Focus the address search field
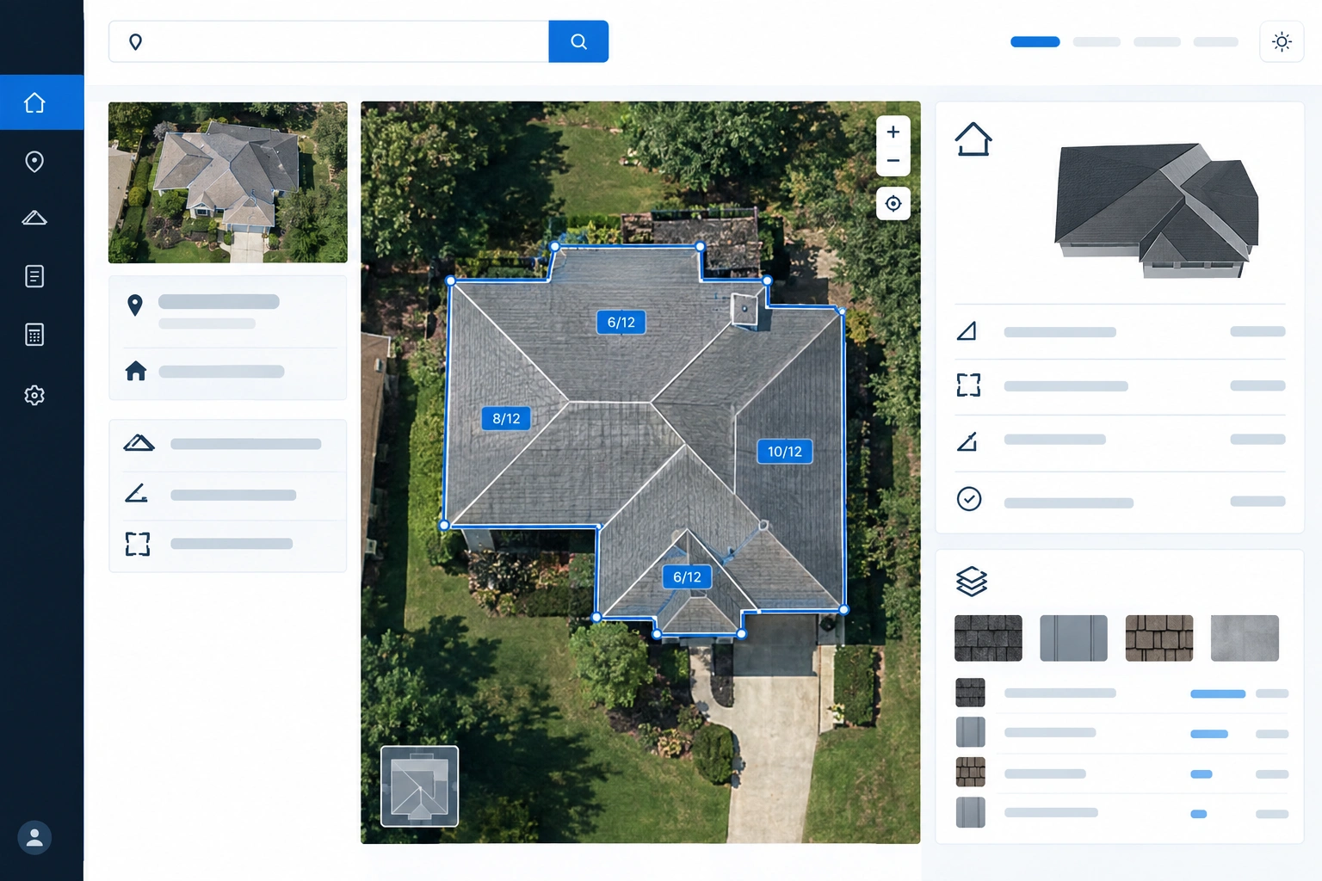Image resolution: width=1322 pixels, height=881 pixels. pyautogui.click(x=329, y=41)
